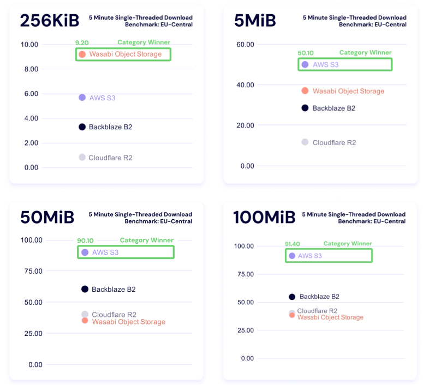Click the 100MiB chart heading
This screenshot has height=385, width=423.
[x=264, y=218]
